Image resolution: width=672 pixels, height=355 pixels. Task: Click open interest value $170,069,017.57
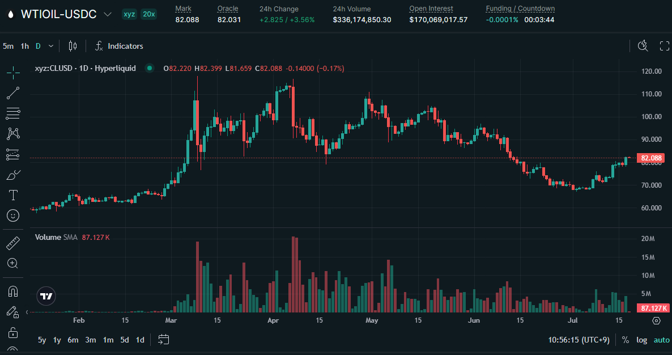pos(439,20)
